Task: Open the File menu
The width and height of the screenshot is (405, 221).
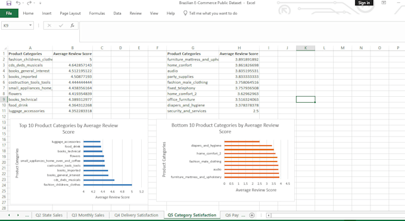Action: [x=9, y=14]
